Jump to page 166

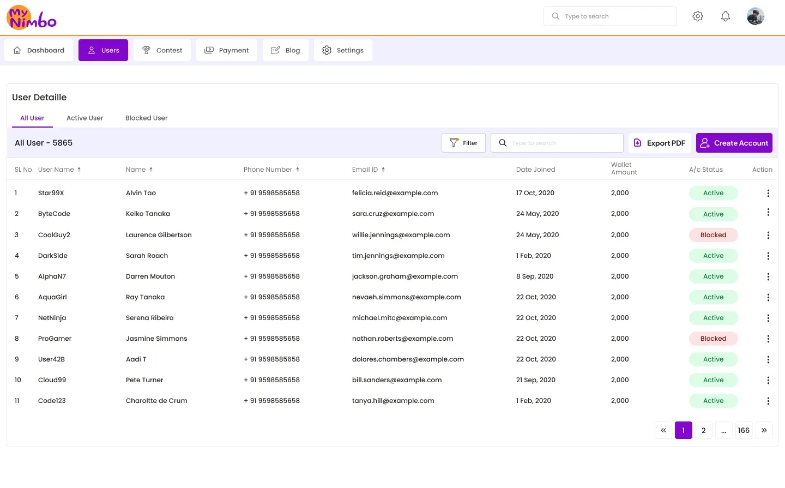744,430
